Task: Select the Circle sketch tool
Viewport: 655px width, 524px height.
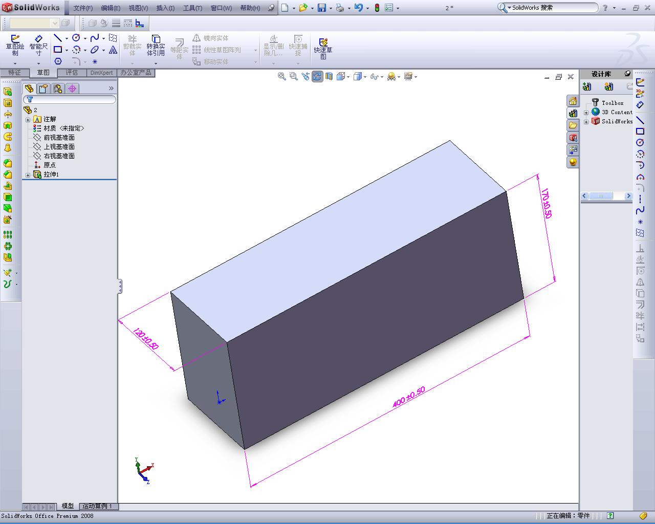Action: tap(76, 38)
